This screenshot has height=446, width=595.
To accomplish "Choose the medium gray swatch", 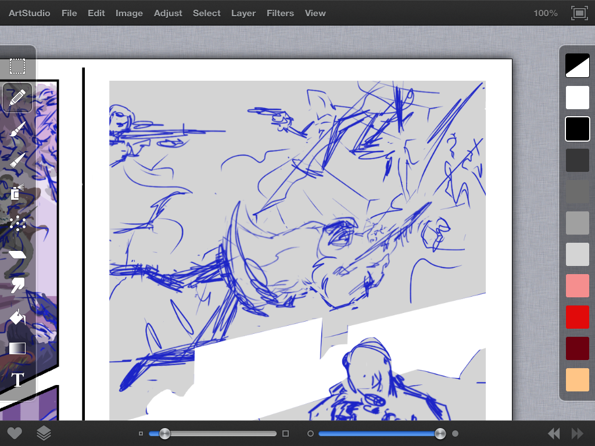I will click(x=577, y=192).
